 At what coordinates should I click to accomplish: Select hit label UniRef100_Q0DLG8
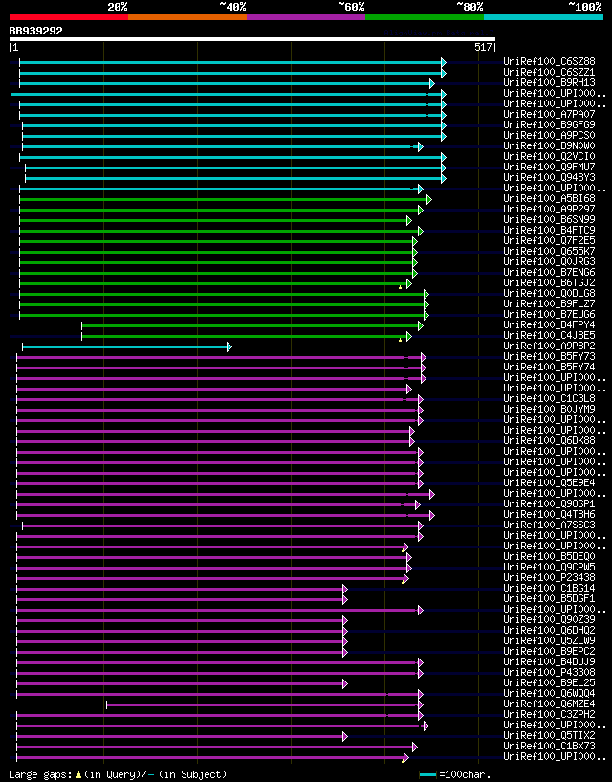(x=549, y=293)
